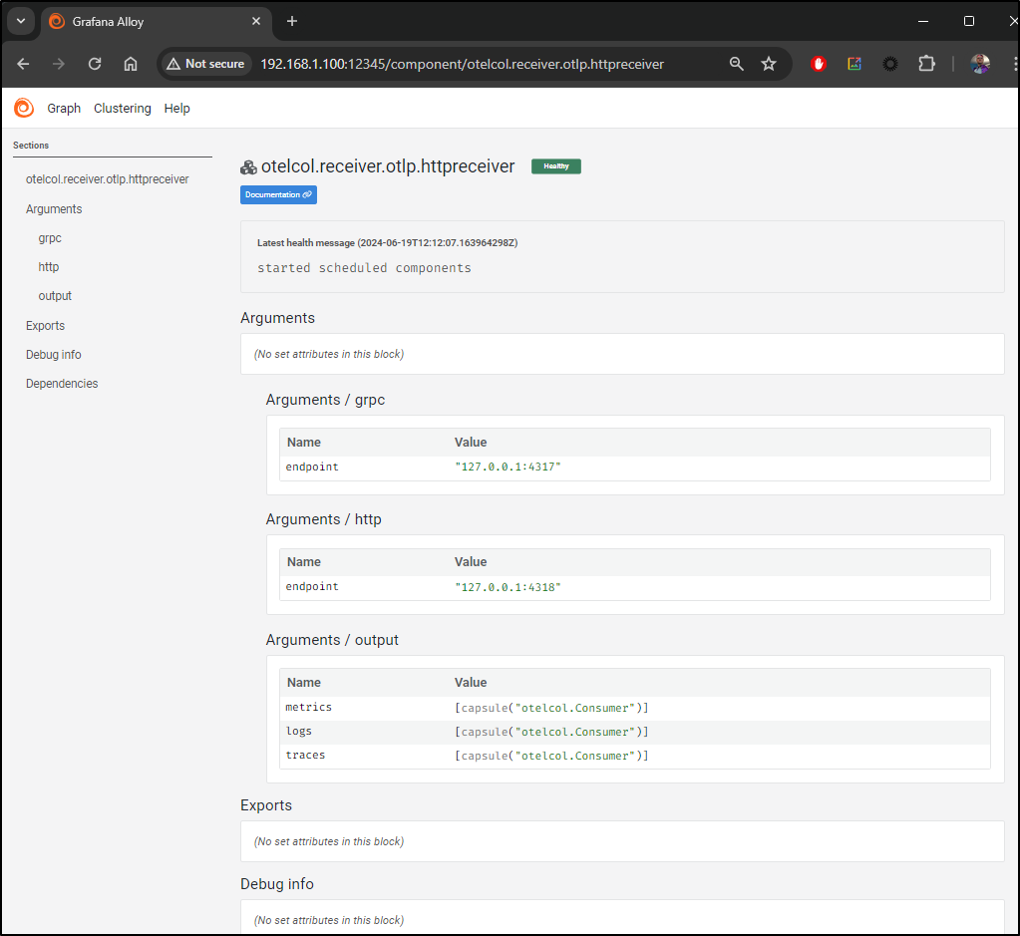1020x936 pixels.
Task: Jump to Exports section in sidebar
Action: click(46, 325)
